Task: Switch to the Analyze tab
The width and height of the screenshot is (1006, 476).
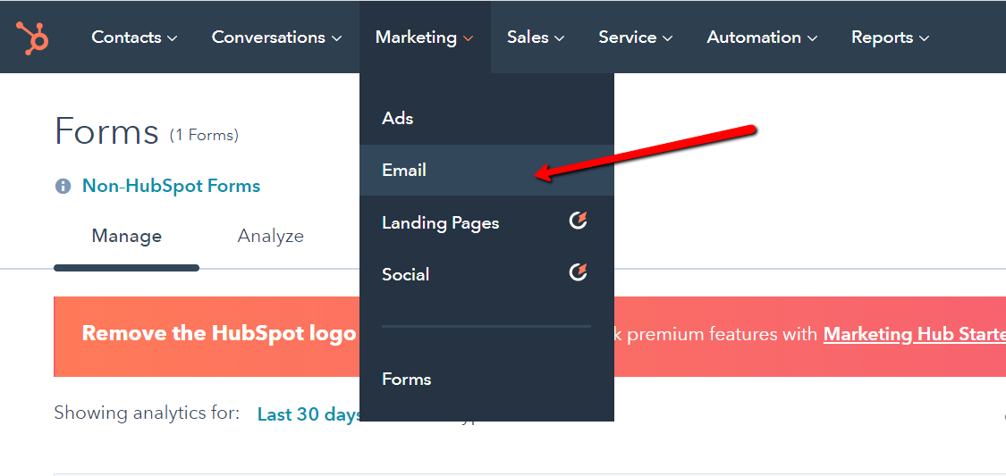Action: pyautogui.click(x=270, y=236)
